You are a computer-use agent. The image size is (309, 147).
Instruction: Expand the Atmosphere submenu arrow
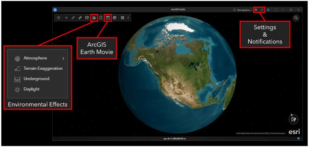[63, 59]
